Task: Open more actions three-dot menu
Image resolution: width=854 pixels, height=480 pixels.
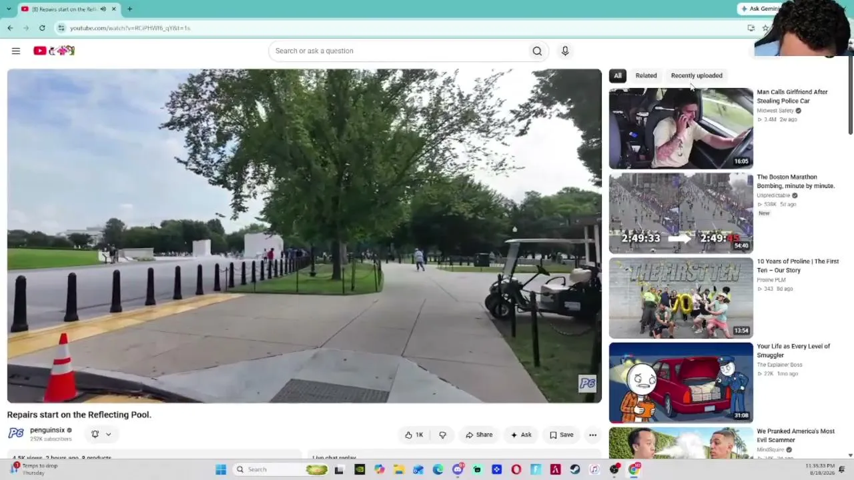Action: (592, 435)
